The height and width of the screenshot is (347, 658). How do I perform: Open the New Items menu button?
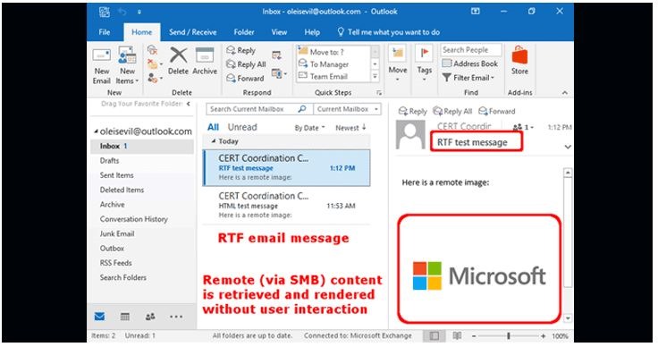(127, 65)
